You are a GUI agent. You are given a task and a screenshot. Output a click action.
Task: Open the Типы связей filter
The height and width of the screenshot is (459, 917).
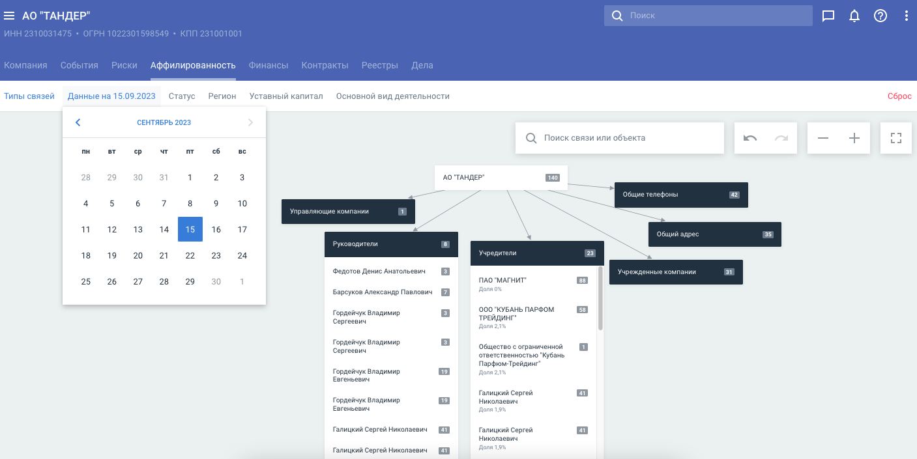point(29,96)
